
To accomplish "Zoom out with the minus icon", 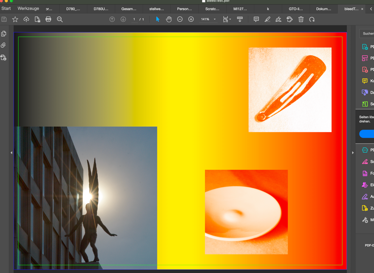I will point(180,19).
